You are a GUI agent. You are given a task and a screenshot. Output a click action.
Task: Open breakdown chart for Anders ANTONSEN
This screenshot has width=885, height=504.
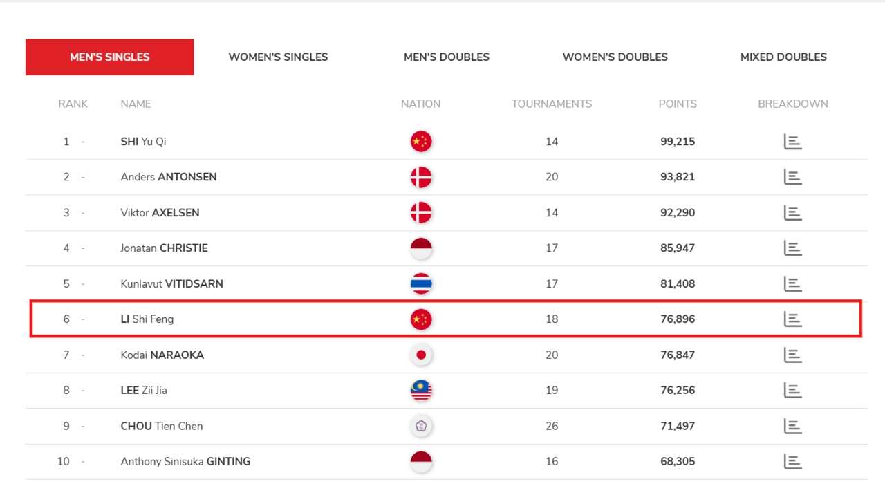point(792,177)
